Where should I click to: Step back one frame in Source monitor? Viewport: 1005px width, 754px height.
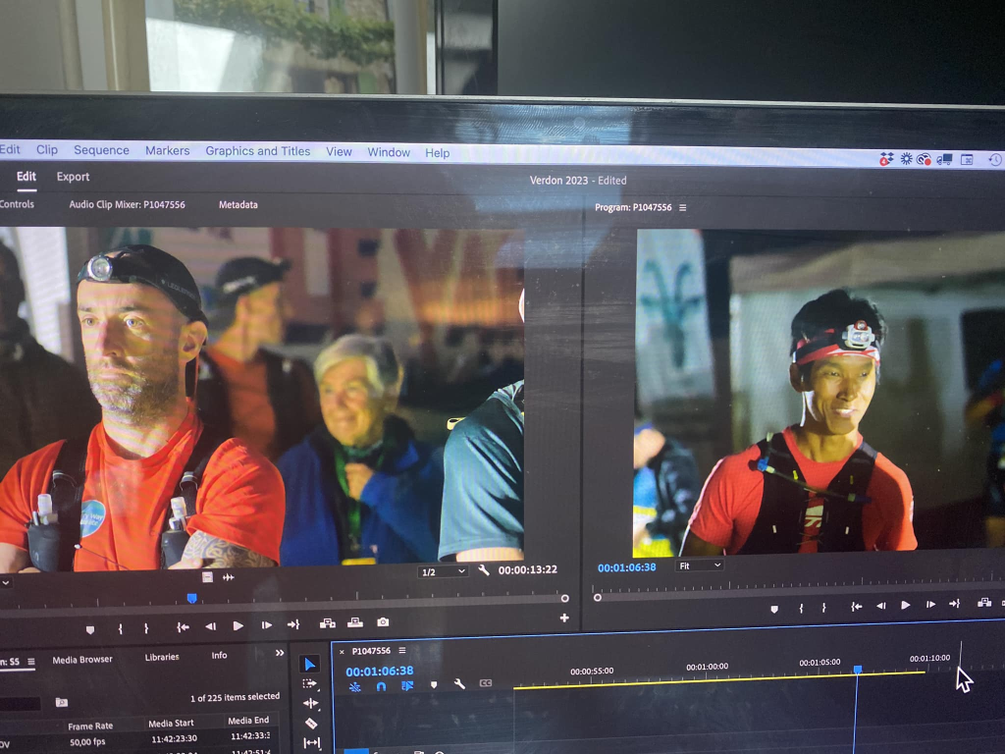(210, 626)
